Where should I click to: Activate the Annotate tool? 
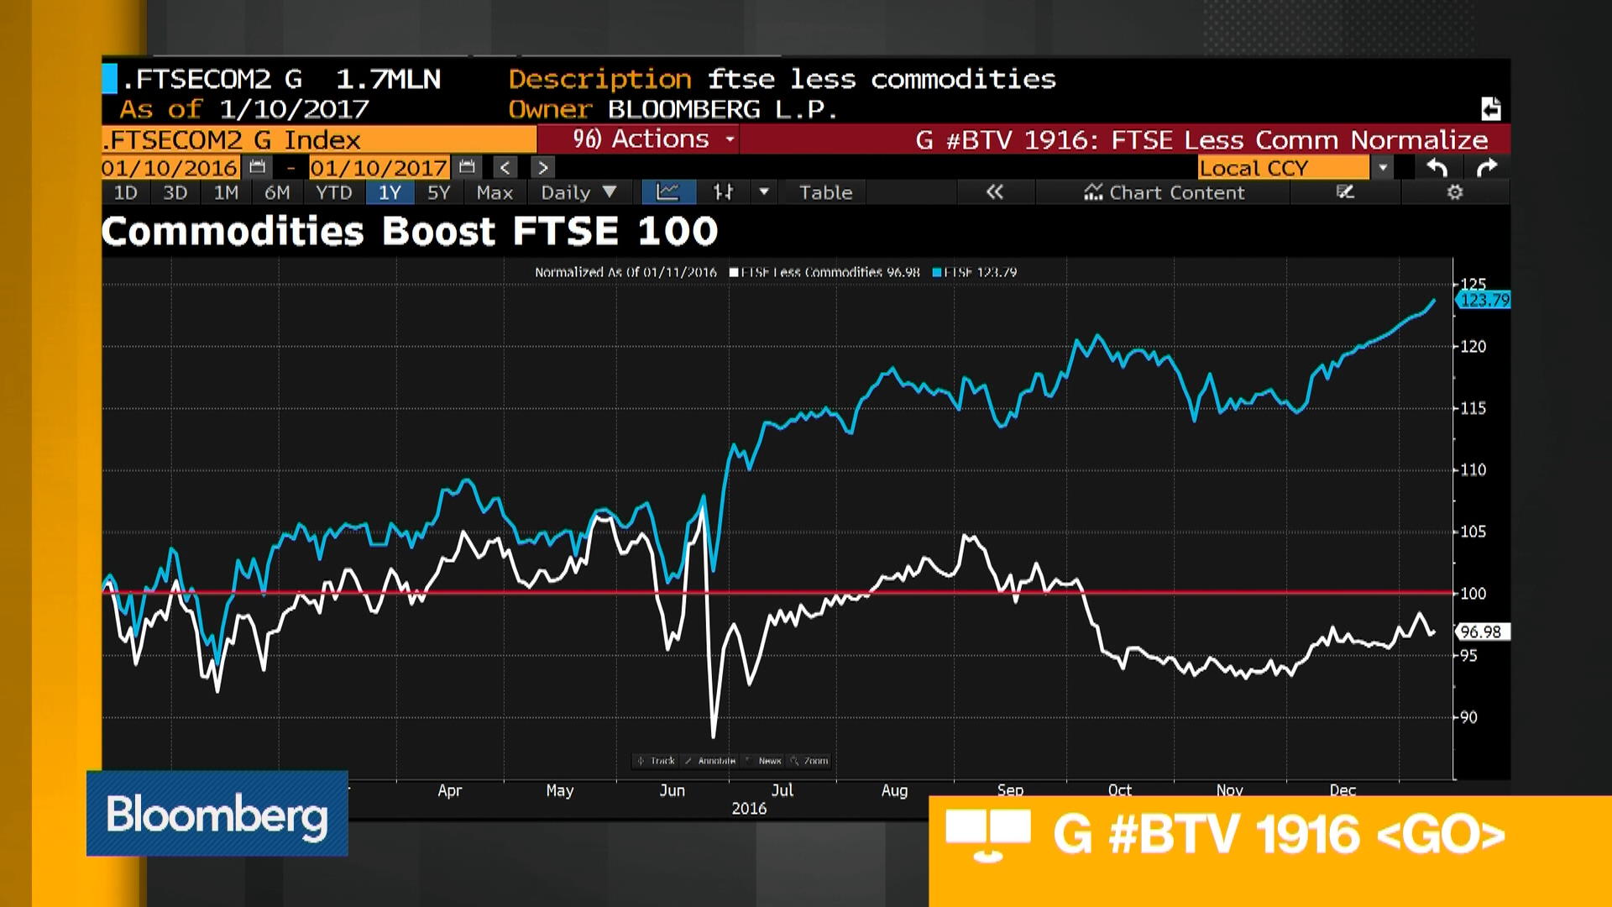tap(710, 761)
